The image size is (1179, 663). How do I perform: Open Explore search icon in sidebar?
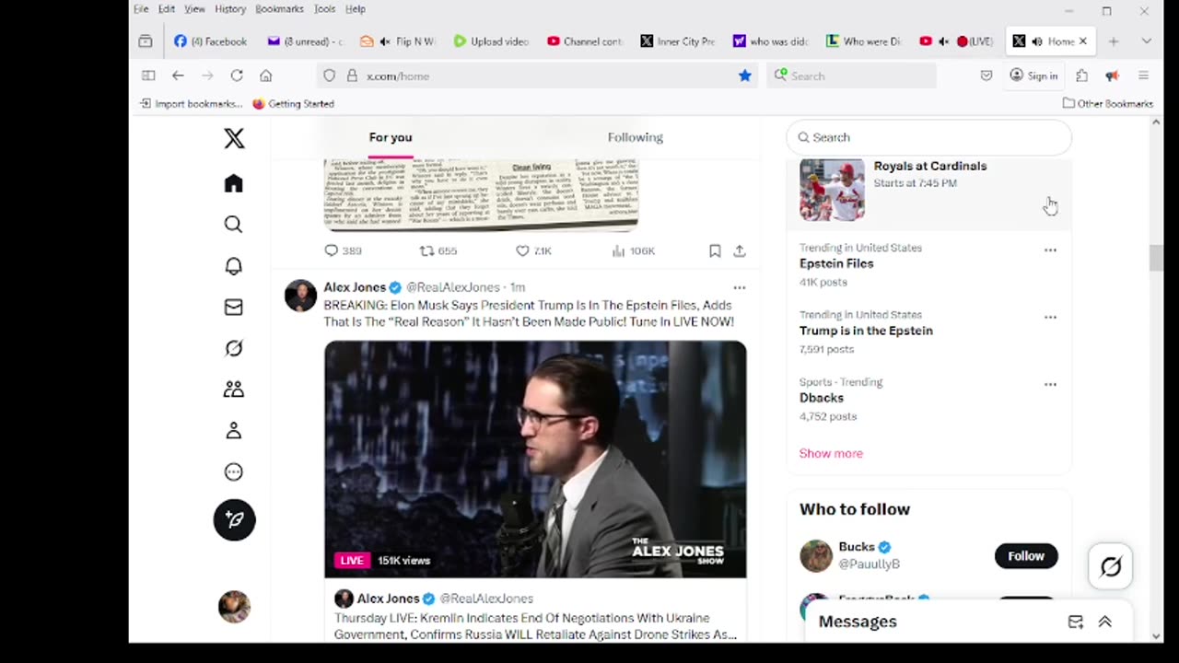(234, 225)
